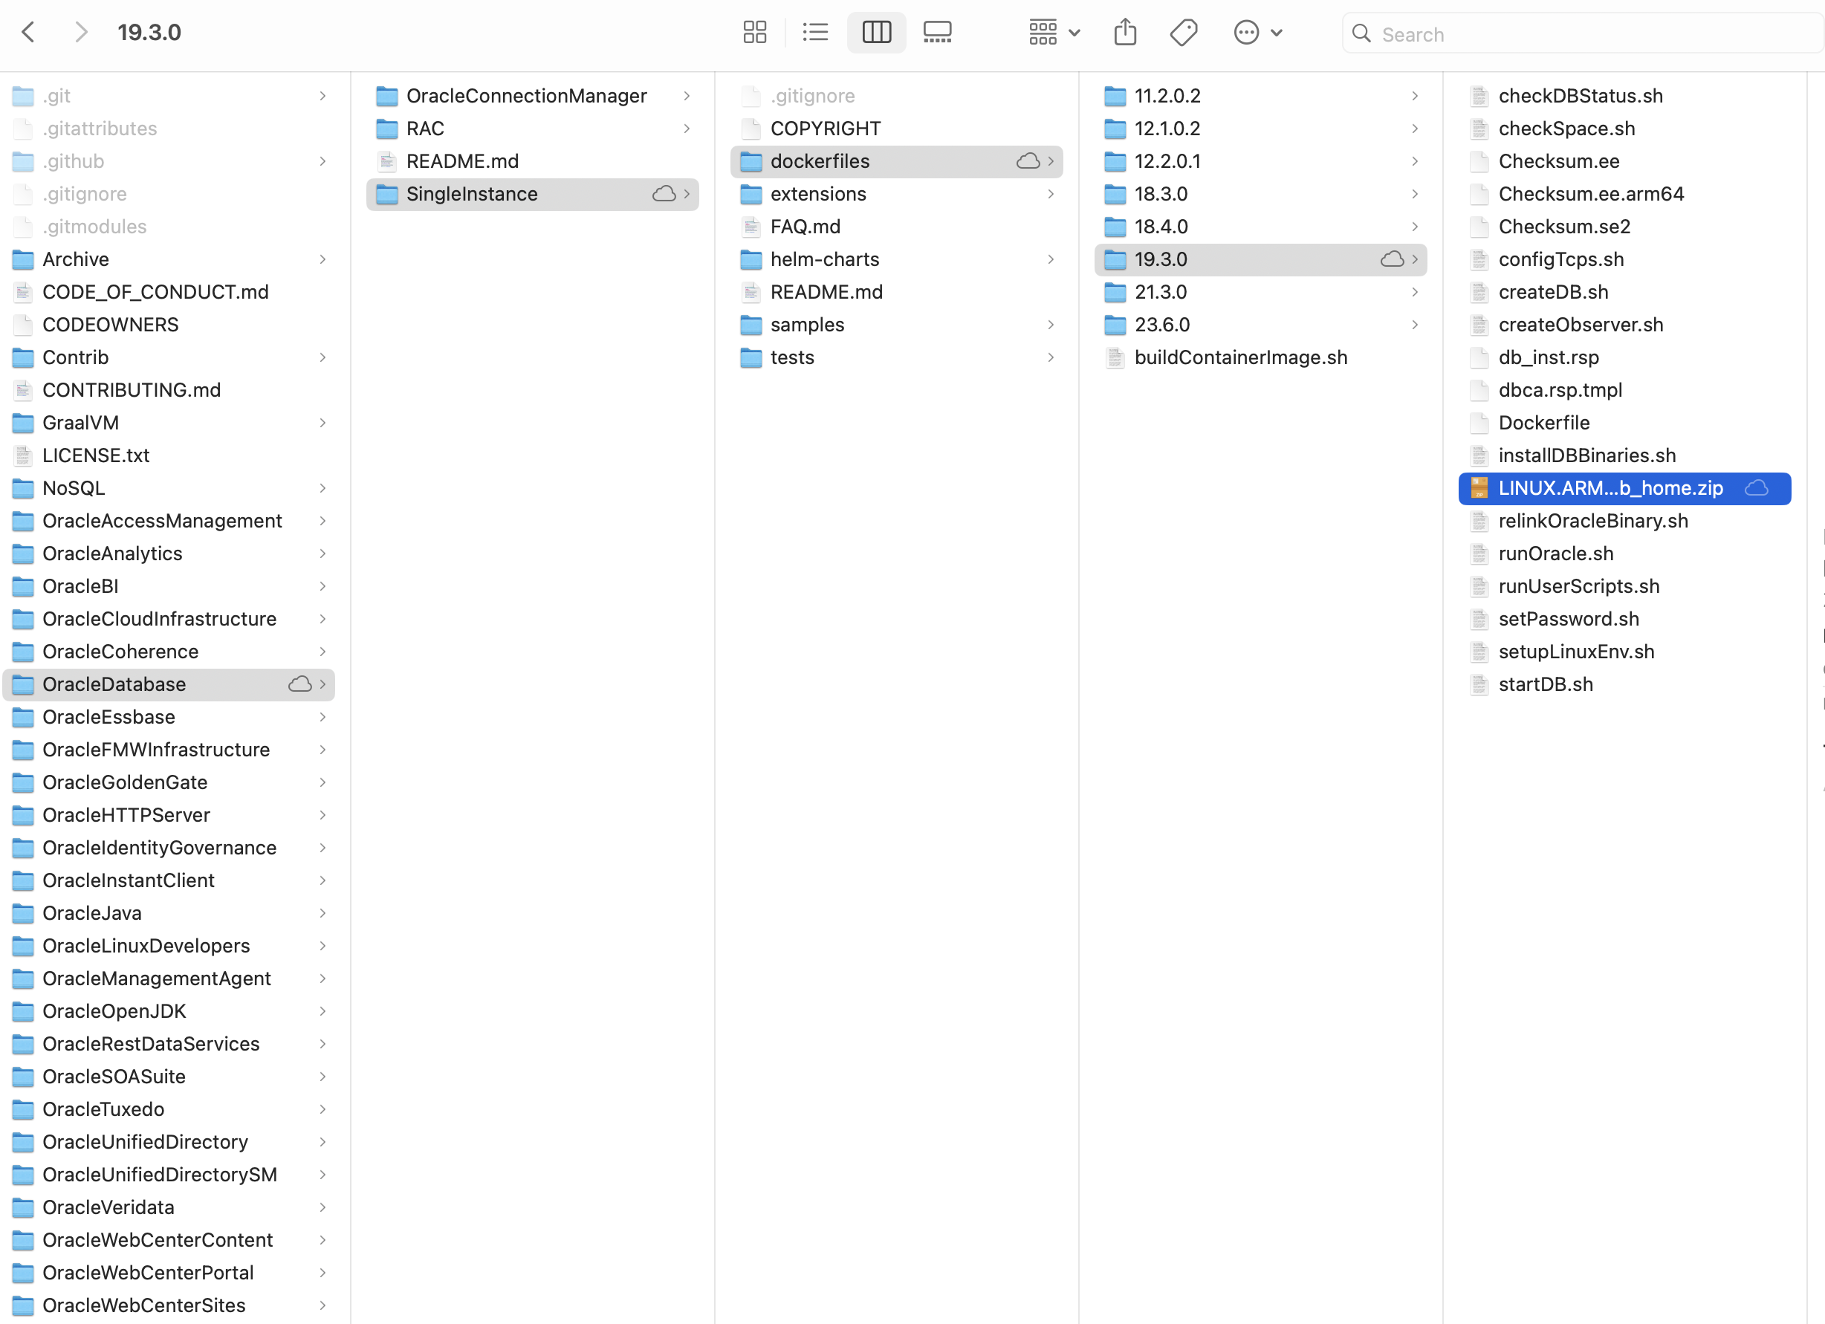This screenshot has height=1324, width=1825.
Task: Expand the 23.6.0 folder chevron
Action: (x=1415, y=324)
